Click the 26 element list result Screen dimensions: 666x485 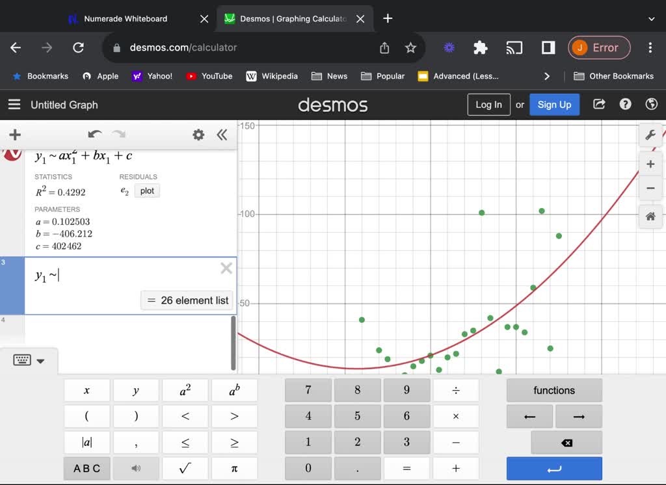(187, 300)
